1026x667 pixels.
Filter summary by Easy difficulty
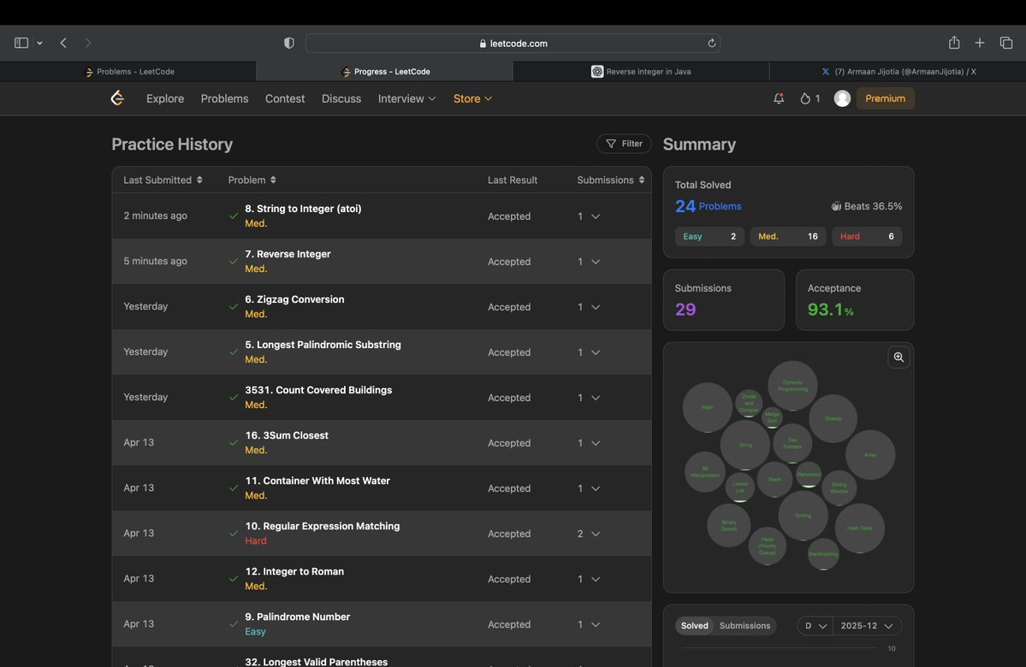point(709,236)
